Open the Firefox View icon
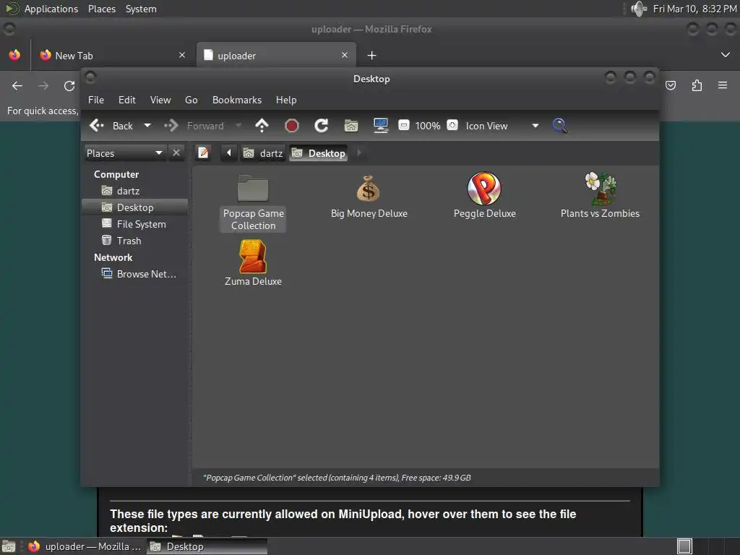The height and width of the screenshot is (555, 740). pyautogui.click(x=14, y=55)
